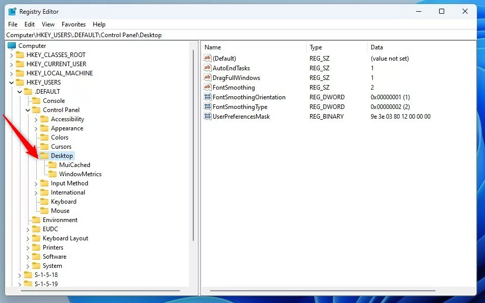Expand the Accessibility key
The height and width of the screenshot is (303, 485).
36,120
